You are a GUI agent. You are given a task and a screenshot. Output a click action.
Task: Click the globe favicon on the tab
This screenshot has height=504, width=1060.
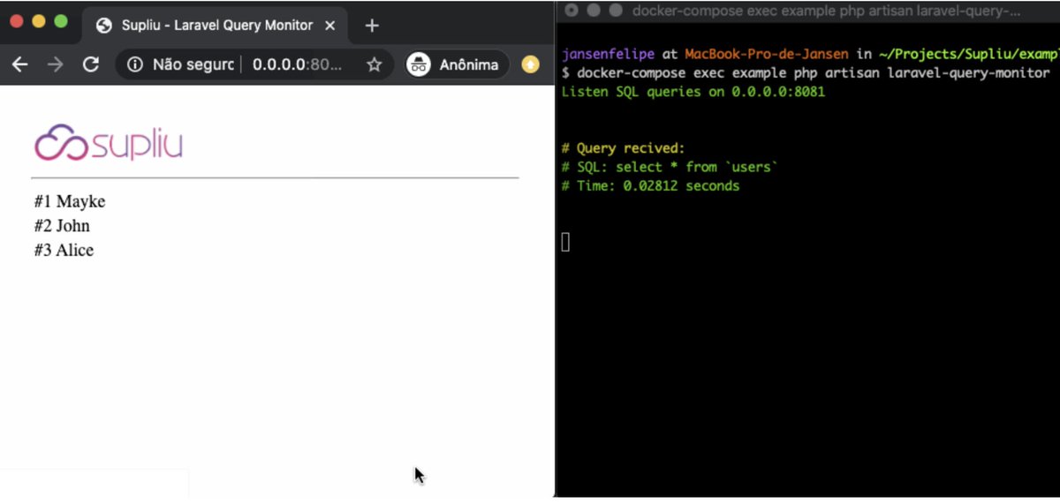point(104,26)
